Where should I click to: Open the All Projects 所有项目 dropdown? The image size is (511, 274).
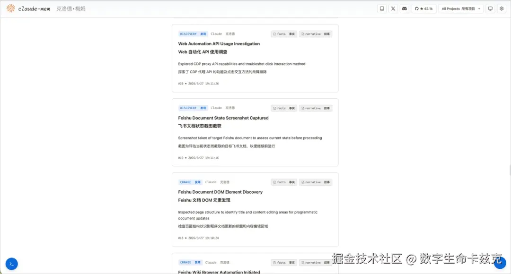pyautogui.click(x=461, y=9)
